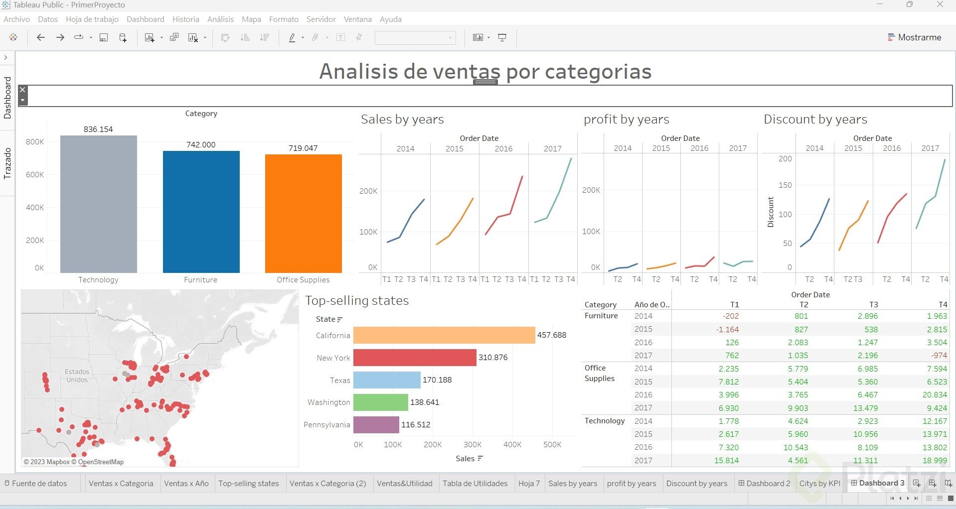Create a new story from the bottom bar

pyautogui.click(x=949, y=483)
